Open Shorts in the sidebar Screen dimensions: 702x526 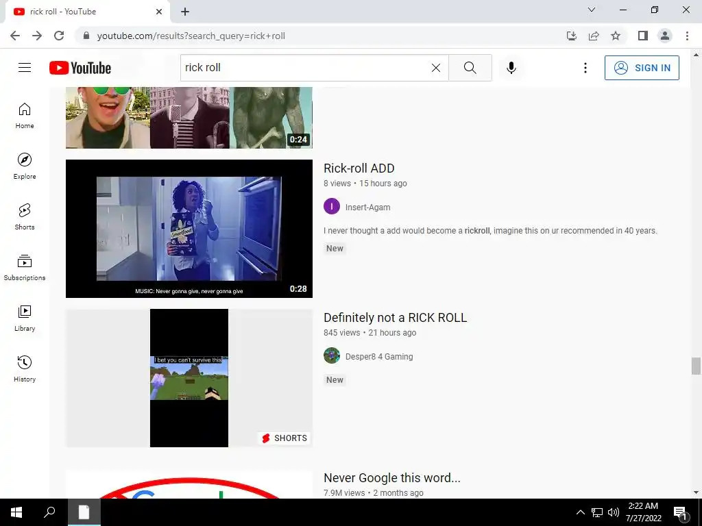(x=25, y=217)
